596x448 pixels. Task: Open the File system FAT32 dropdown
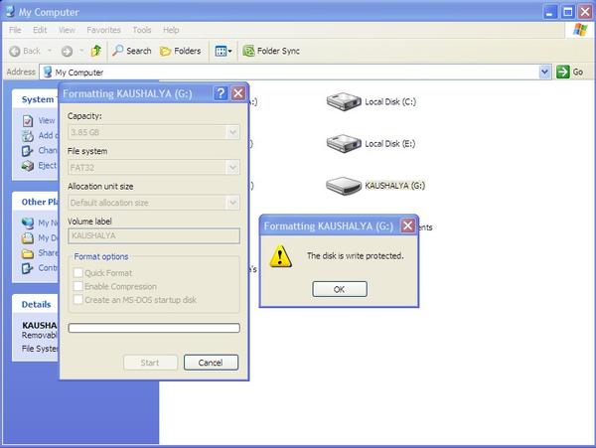coord(154,168)
